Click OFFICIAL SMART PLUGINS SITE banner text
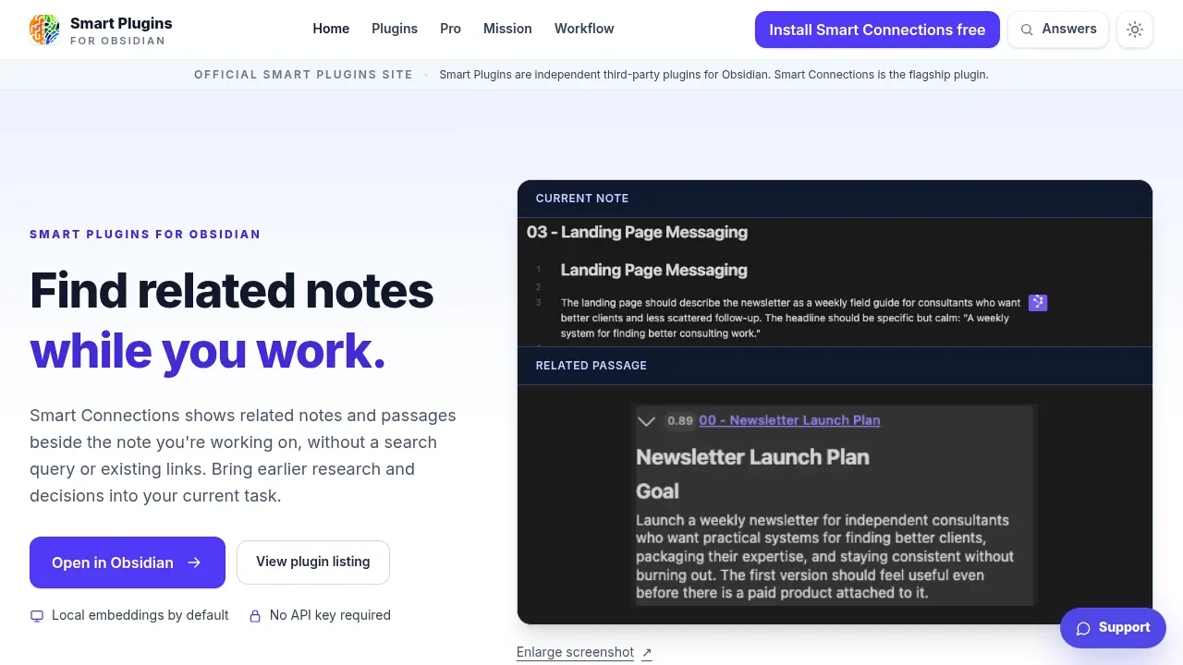Image resolution: width=1183 pixels, height=665 pixels. [303, 75]
